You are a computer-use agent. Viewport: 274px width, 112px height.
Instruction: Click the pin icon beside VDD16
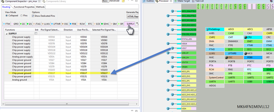[x=168, y=43]
